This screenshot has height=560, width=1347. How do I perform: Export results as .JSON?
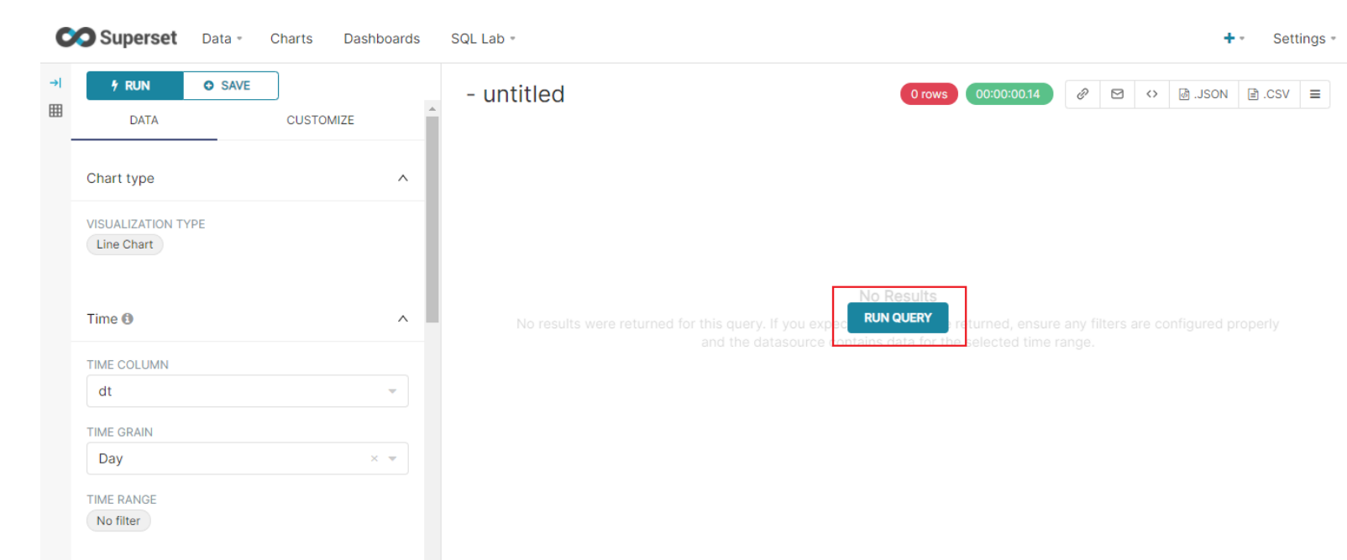(1203, 94)
